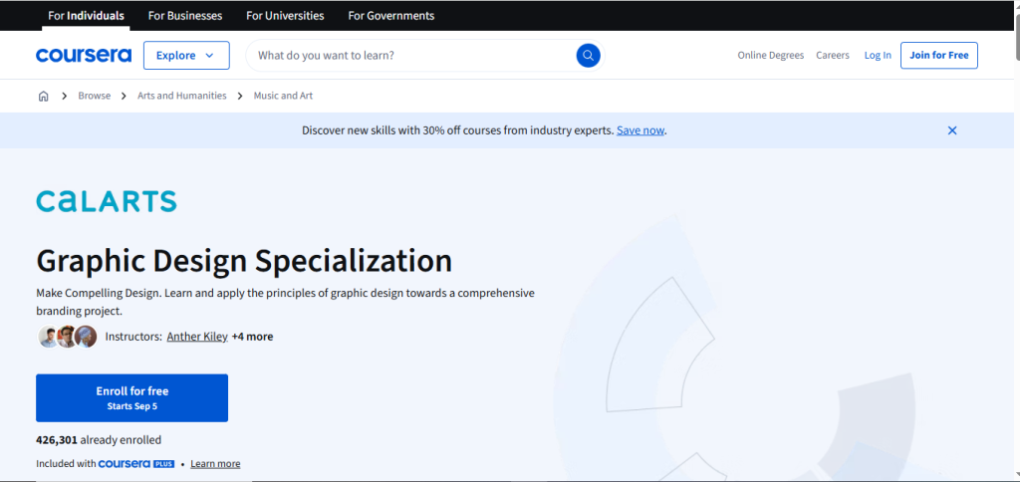Open Arts and Humanities breadcrumb
This screenshot has width=1020, height=482.
click(182, 96)
